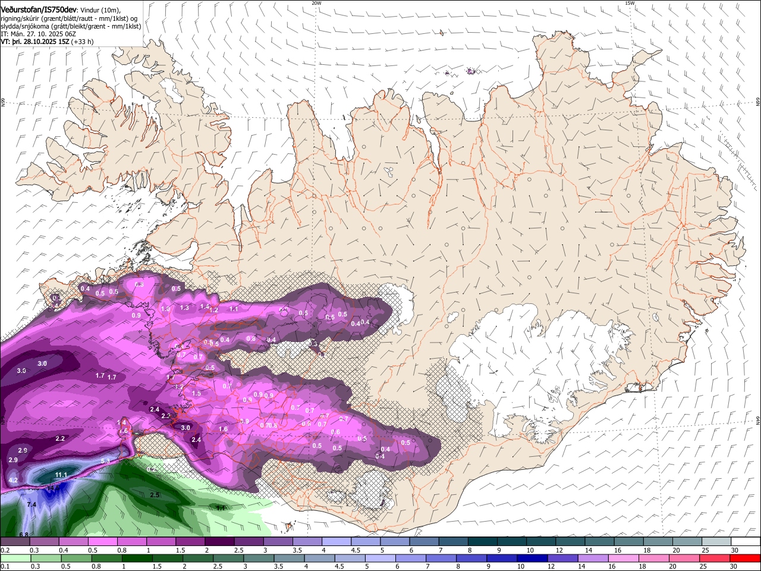761x571 pixels.
Task: Click the 15W longitude label
Action: pos(630,3)
